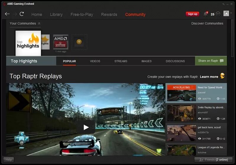Open the user profile avatar
This screenshot has height=165, width=236.
[226, 14]
